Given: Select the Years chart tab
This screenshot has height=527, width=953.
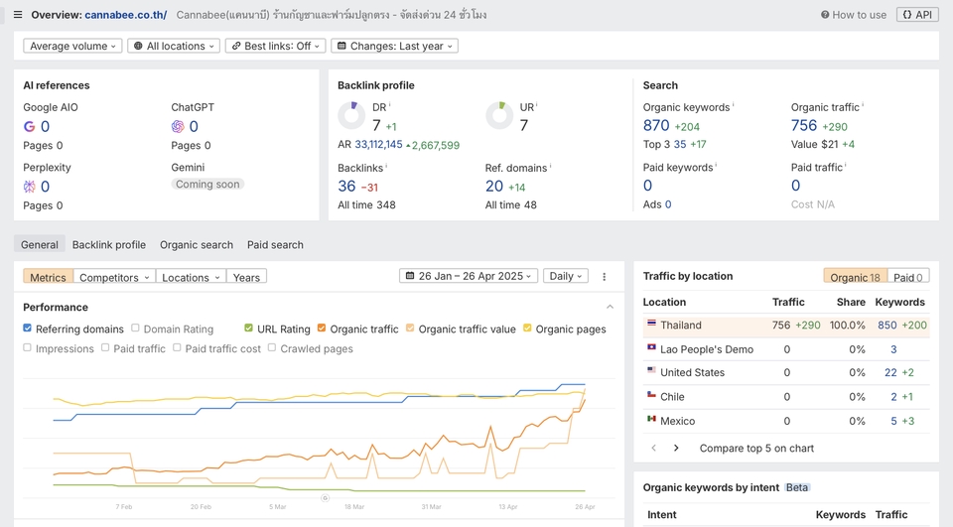Looking at the screenshot, I should 246,277.
